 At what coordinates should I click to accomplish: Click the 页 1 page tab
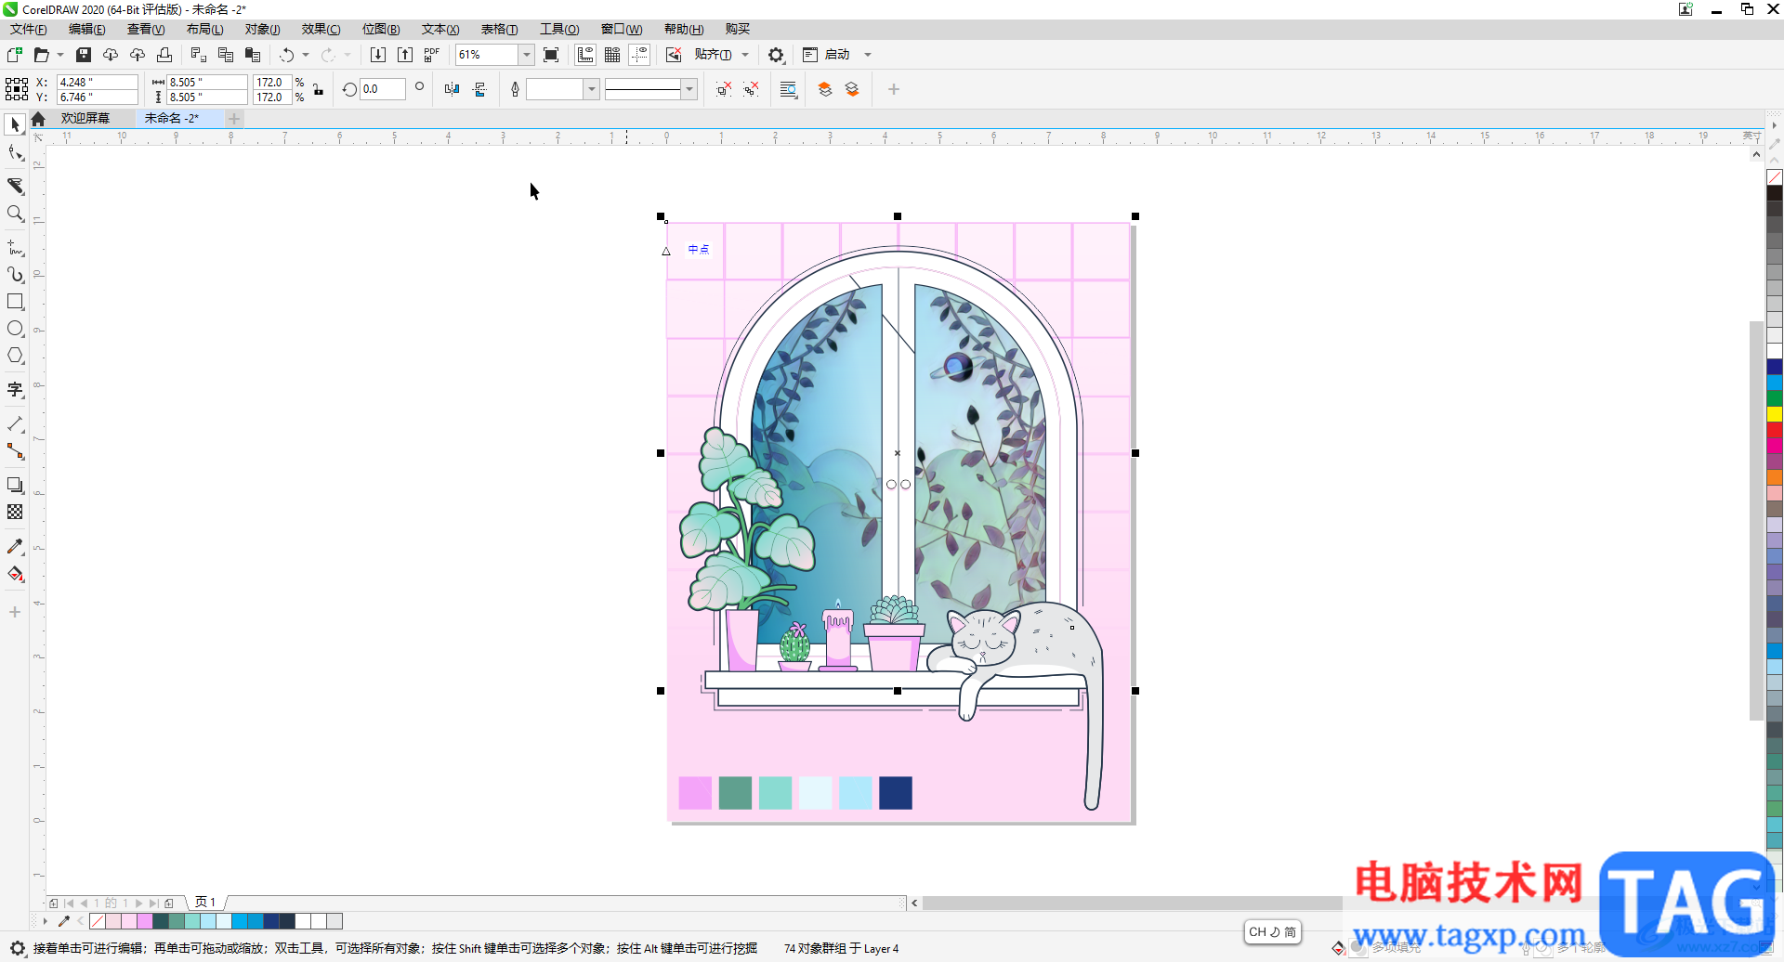[205, 902]
